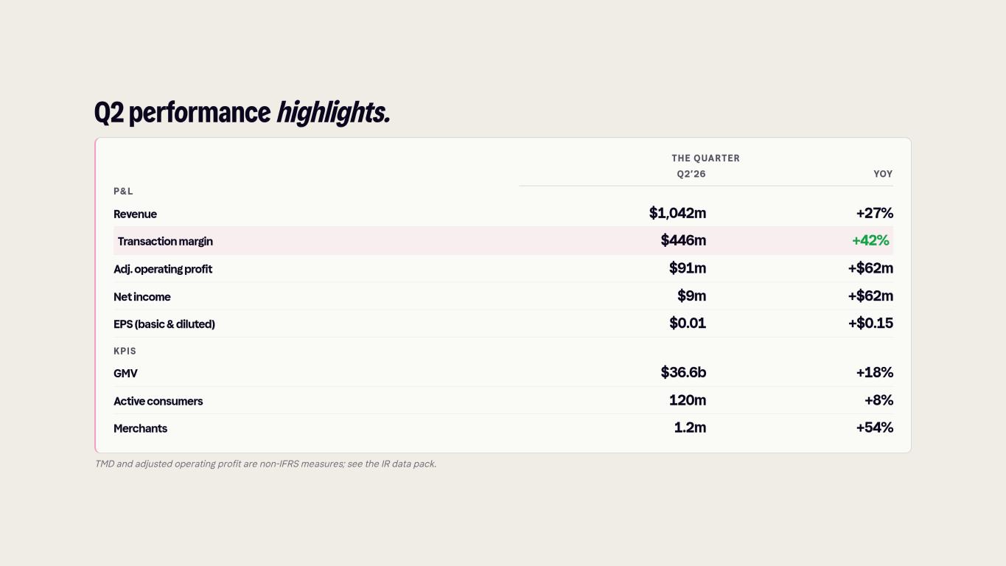The height and width of the screenshot is (566, 1006).
Task: Click the highlighted Transaction margin row label
Action: (x=165, y=242)
